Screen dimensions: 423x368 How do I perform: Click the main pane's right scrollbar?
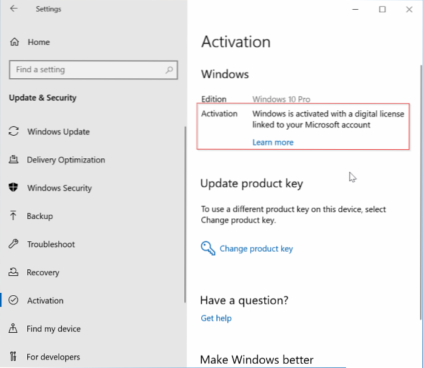[x=421, y=182]
